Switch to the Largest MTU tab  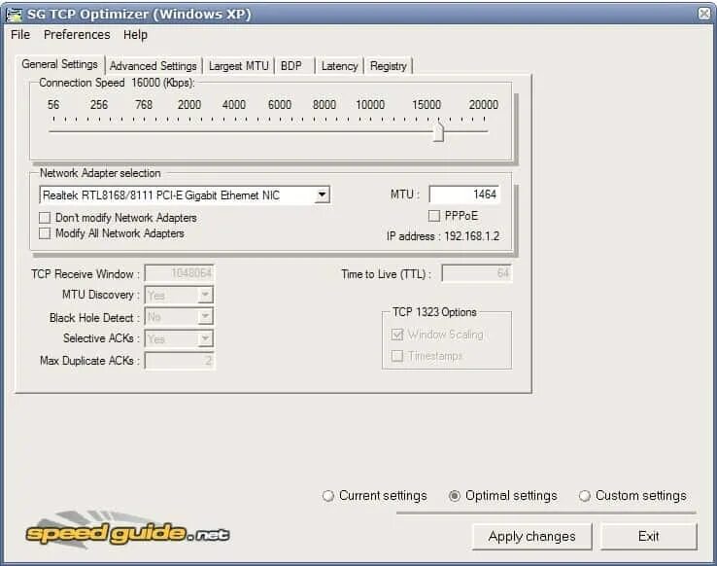238,66
